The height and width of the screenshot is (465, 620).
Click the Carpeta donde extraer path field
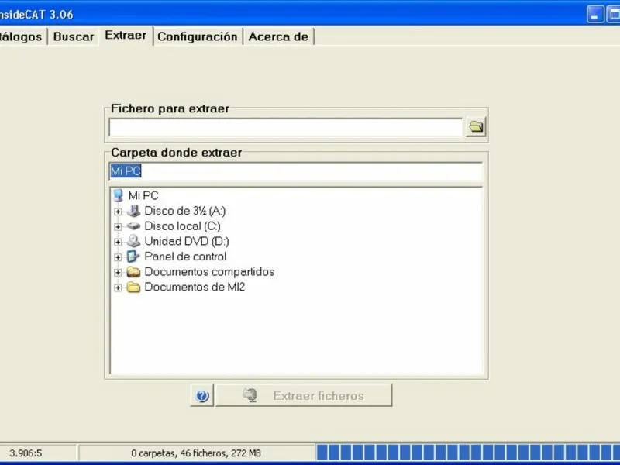pyautogui.click(x=296, y=171)
